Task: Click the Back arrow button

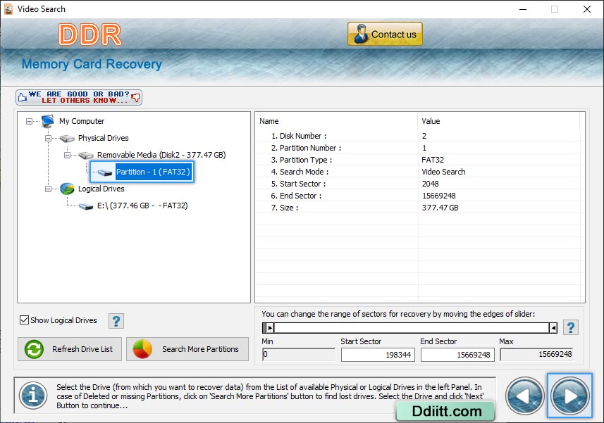Action: (524, 396)
